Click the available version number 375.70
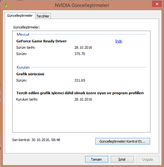 80,54
